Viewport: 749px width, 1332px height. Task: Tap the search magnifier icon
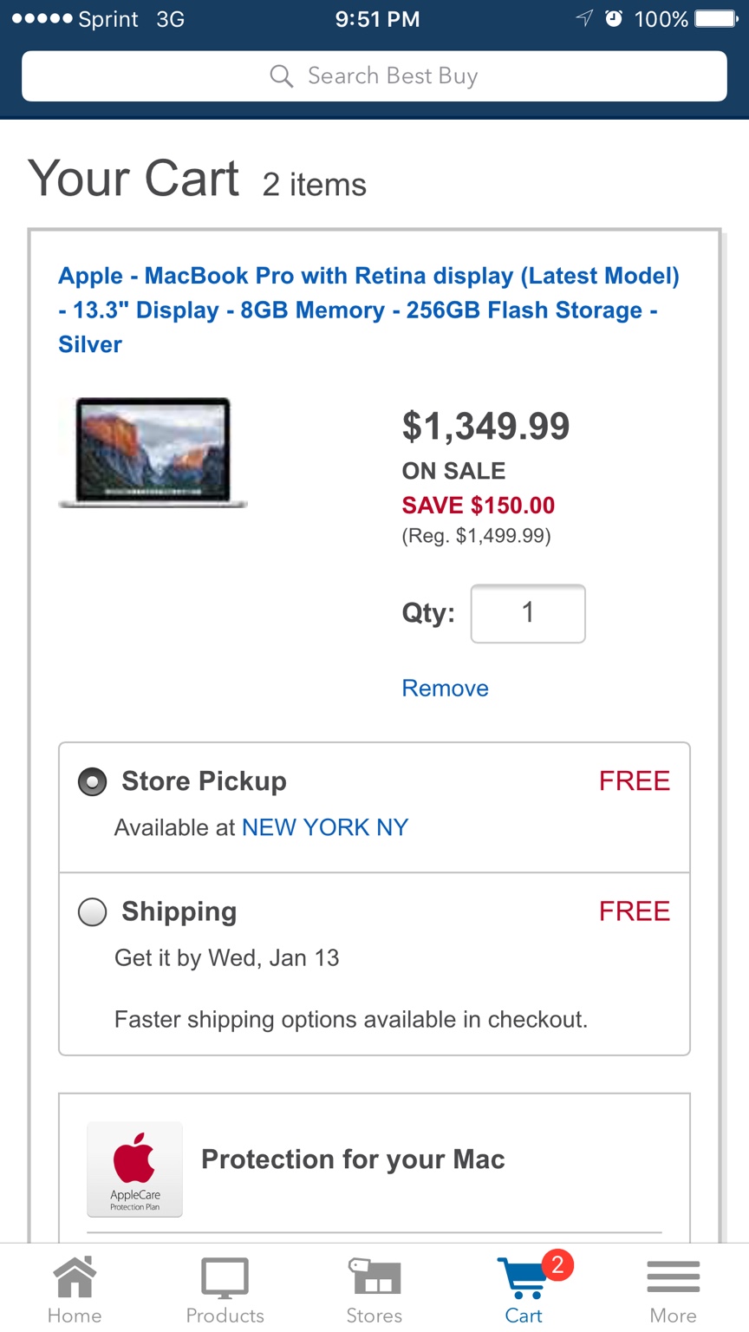tap(281, 76)
